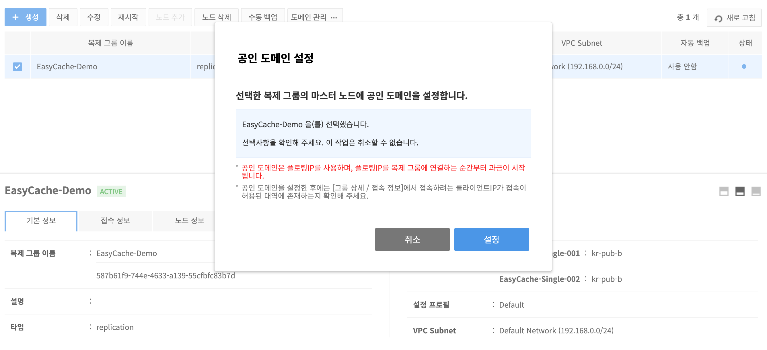Click the 자동 백업 column header
Screen dimensions: 767x350
695,43
